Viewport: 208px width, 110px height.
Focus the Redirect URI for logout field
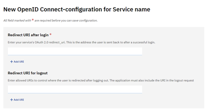click(75, 89)
